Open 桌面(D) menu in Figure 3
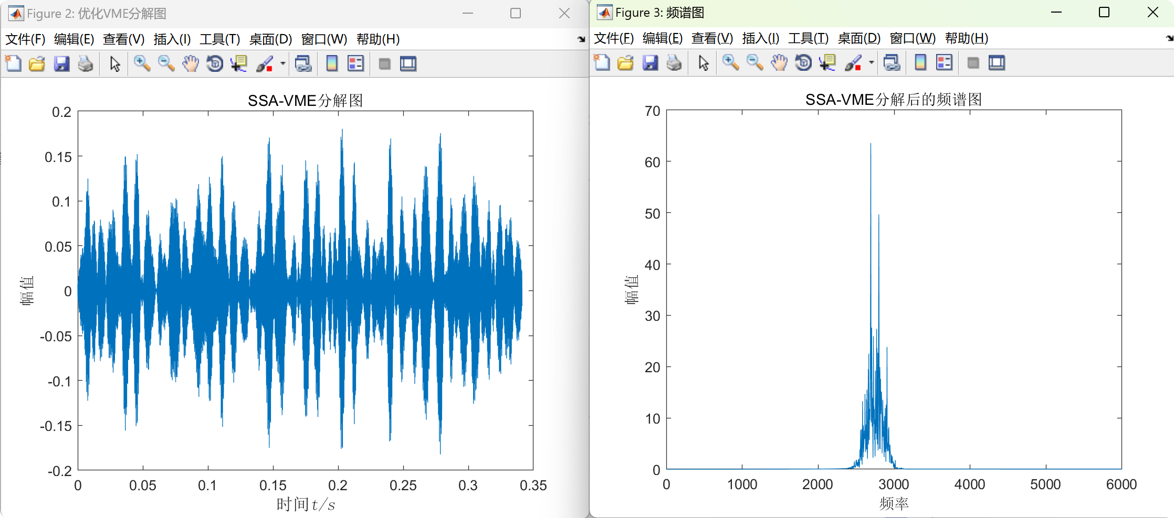 pyautogui.click(x=859, y=38)
